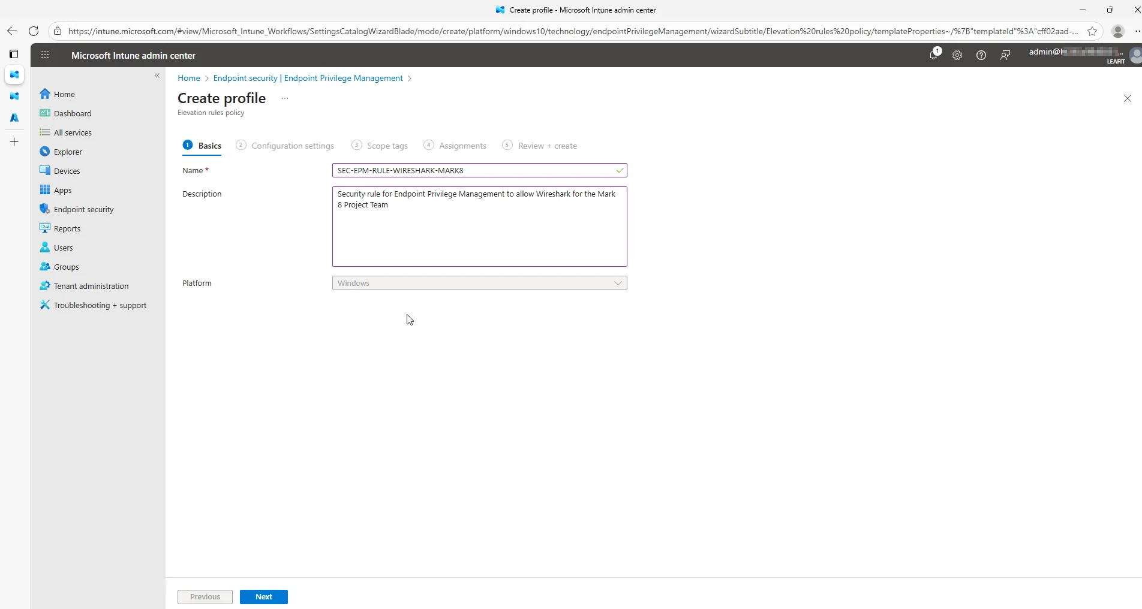The width and height of the screenshot is (1142, 609).
Task: Click into the Name input field
Action: (479, 170)
